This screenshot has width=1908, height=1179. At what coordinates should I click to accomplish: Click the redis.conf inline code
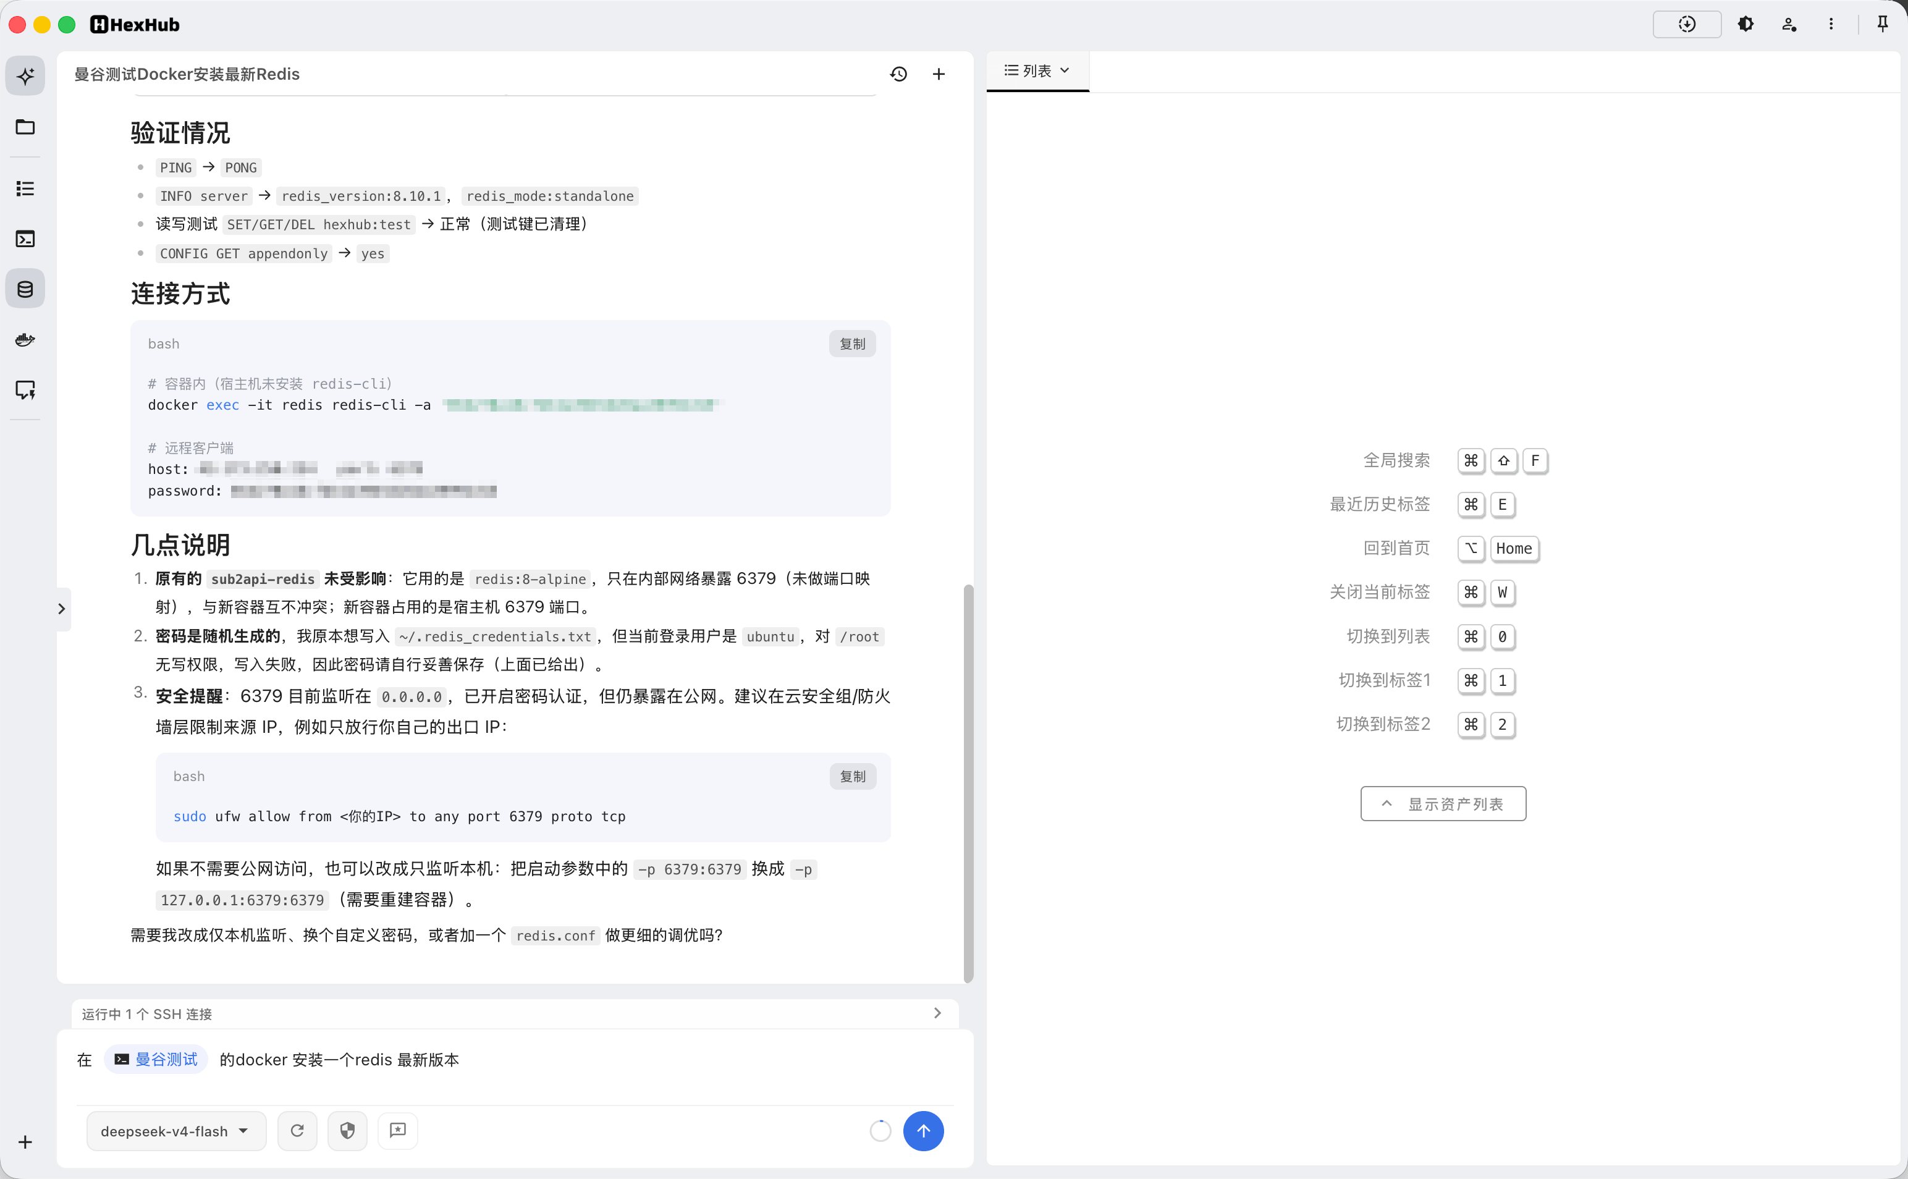pos(556,936)
